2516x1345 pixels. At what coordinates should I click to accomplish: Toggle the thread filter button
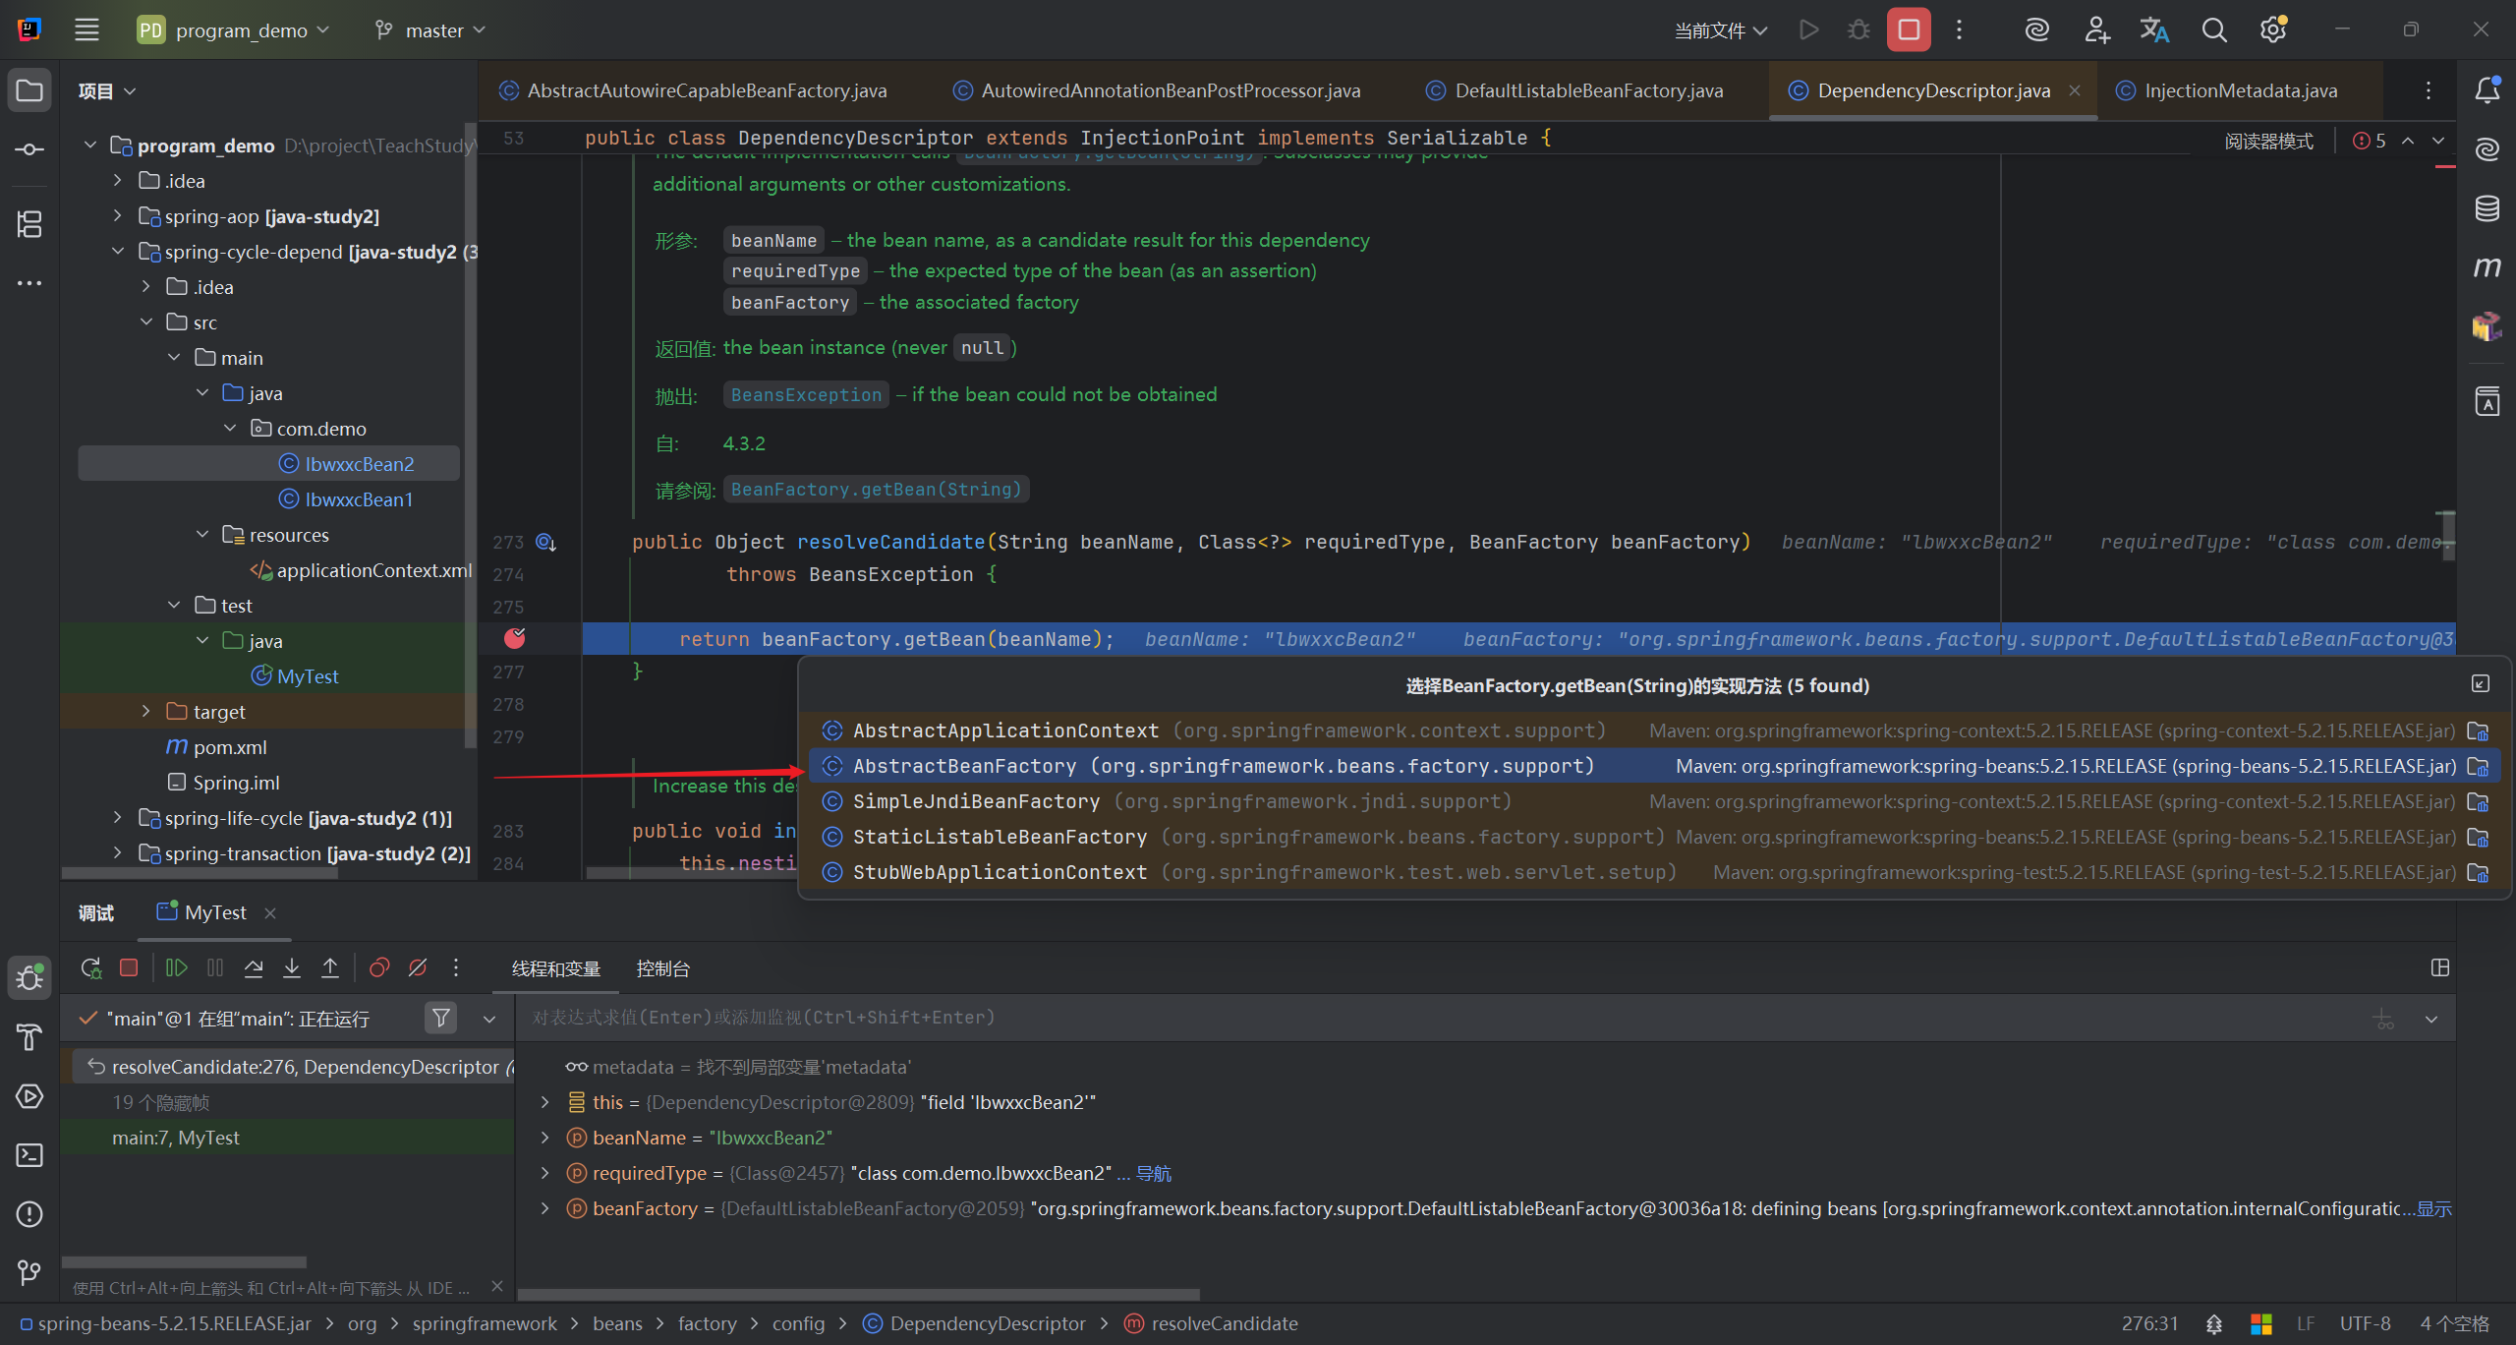click(x=441, y=1018)
